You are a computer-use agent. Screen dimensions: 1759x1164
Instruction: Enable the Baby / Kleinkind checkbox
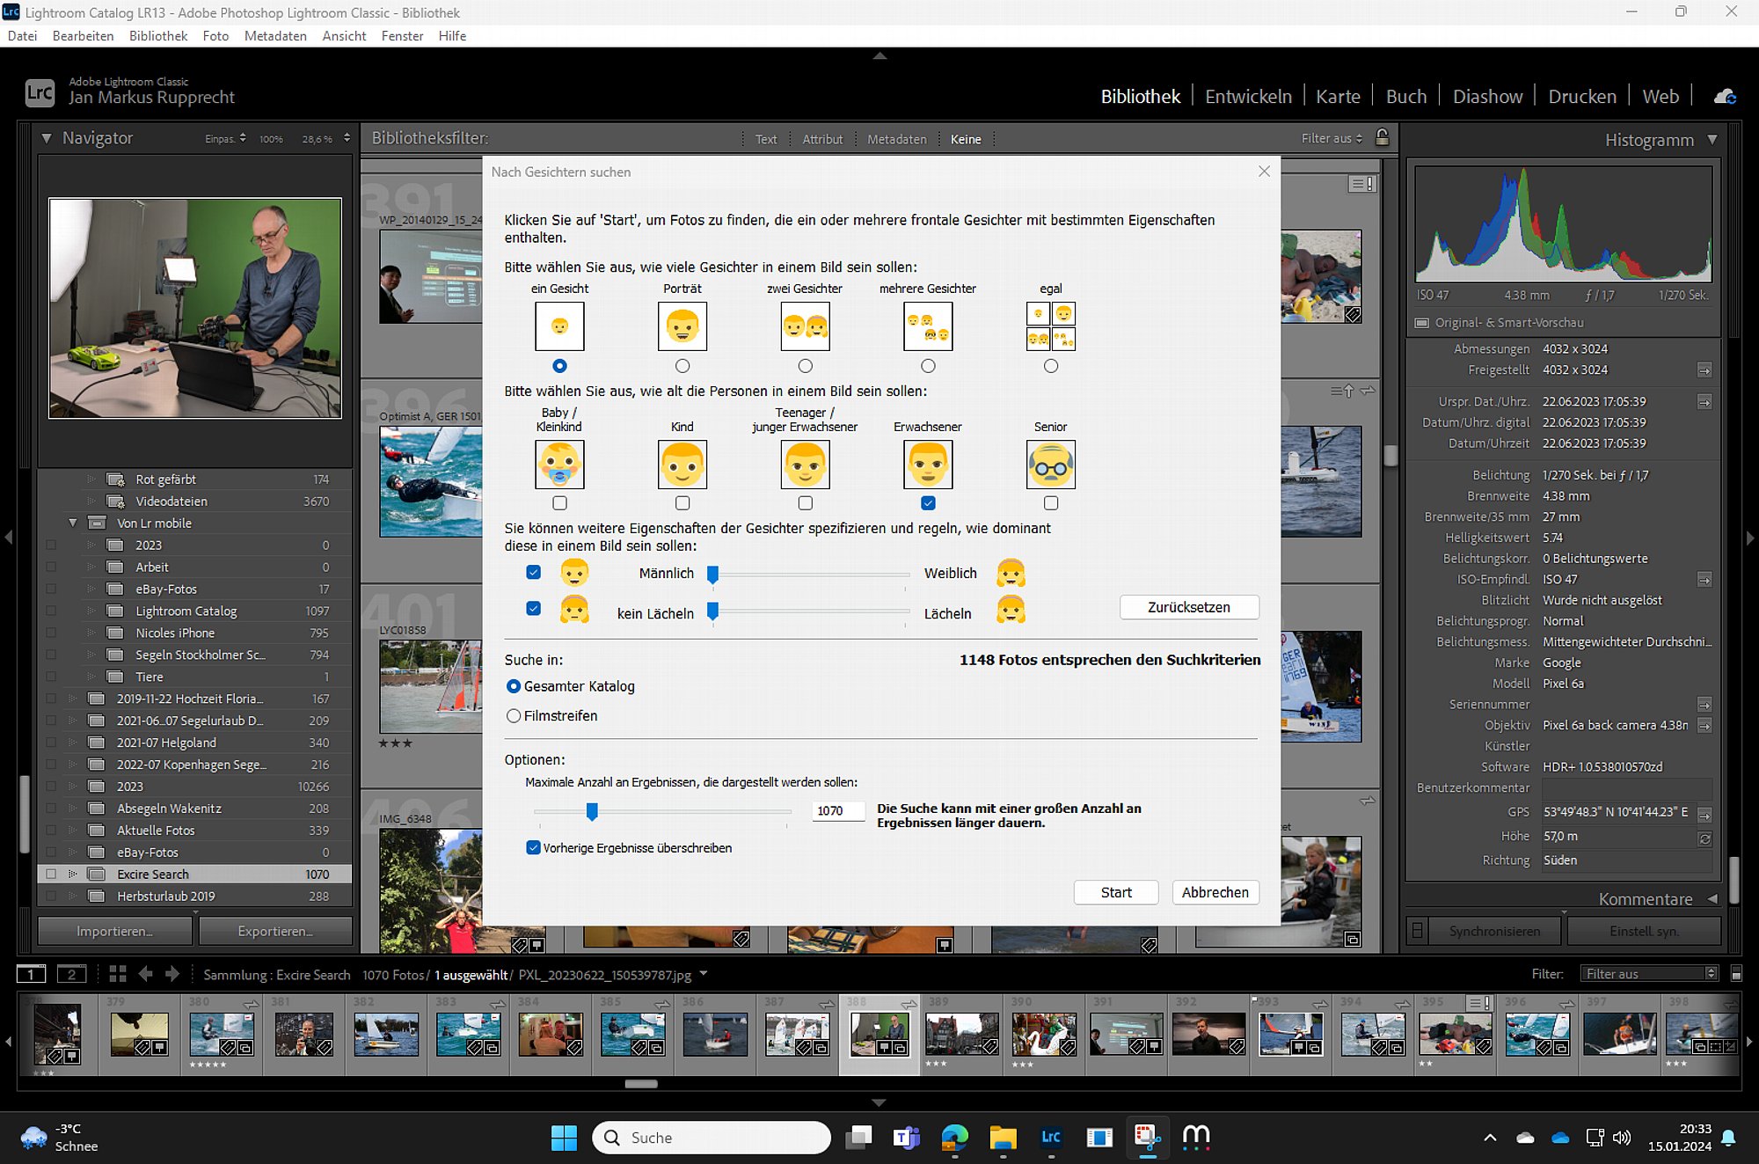[559, 503]
